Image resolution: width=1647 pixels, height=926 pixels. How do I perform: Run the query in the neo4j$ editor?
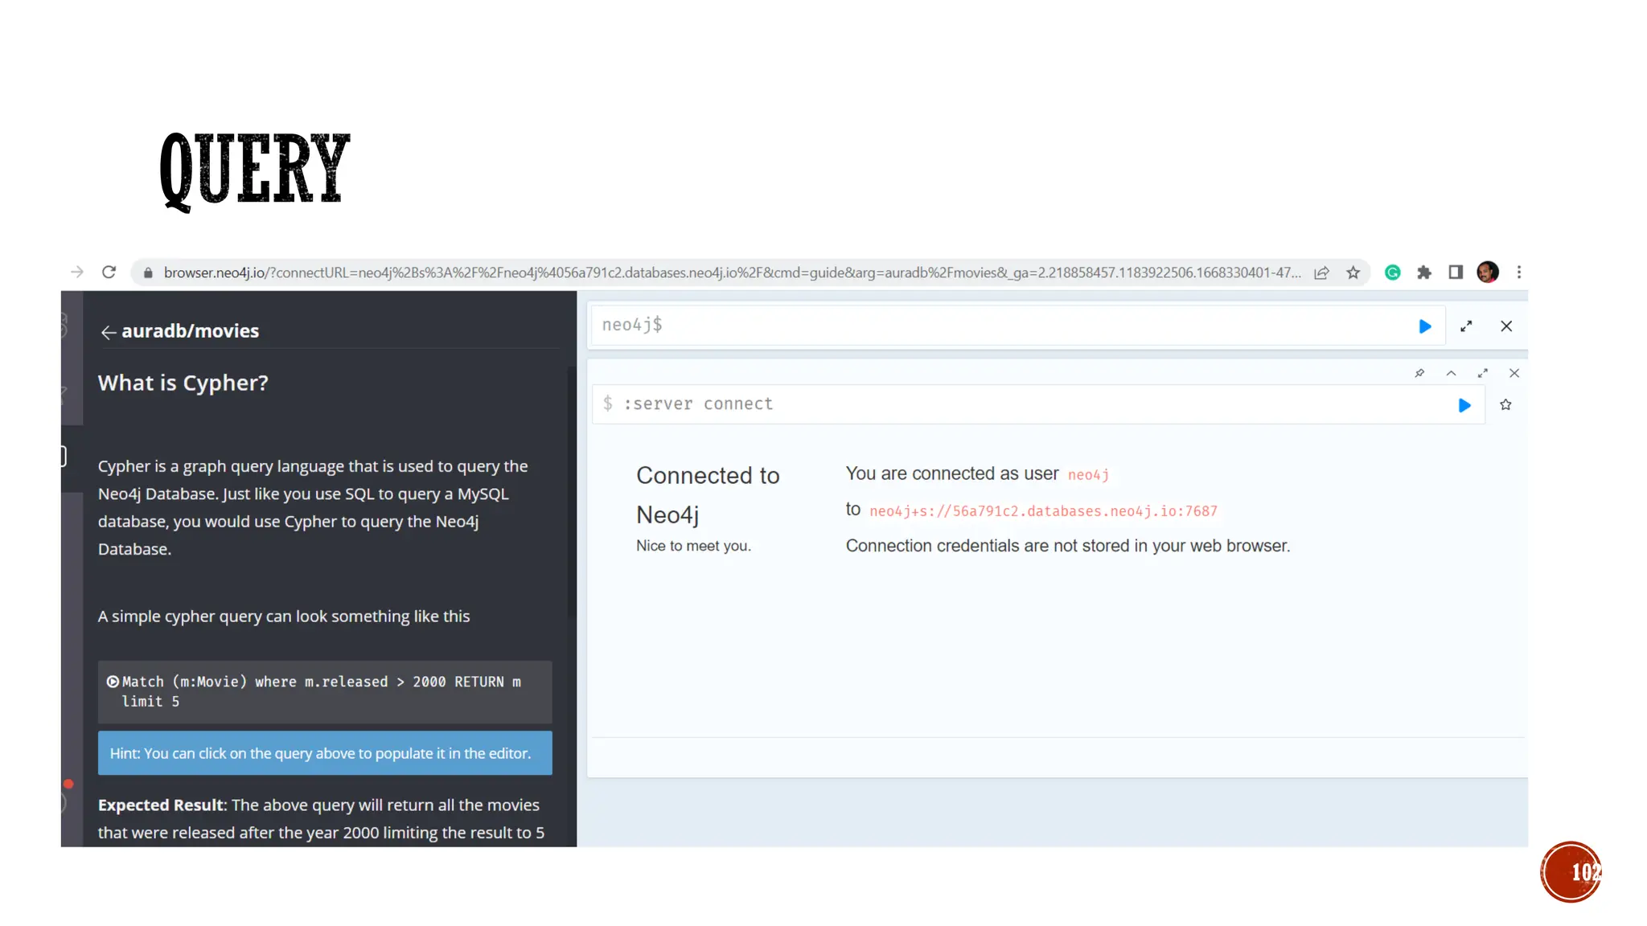tap(1424, 326)
